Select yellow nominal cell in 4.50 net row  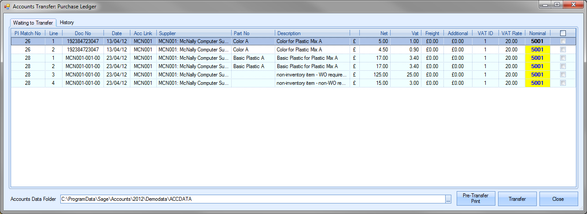537,50
